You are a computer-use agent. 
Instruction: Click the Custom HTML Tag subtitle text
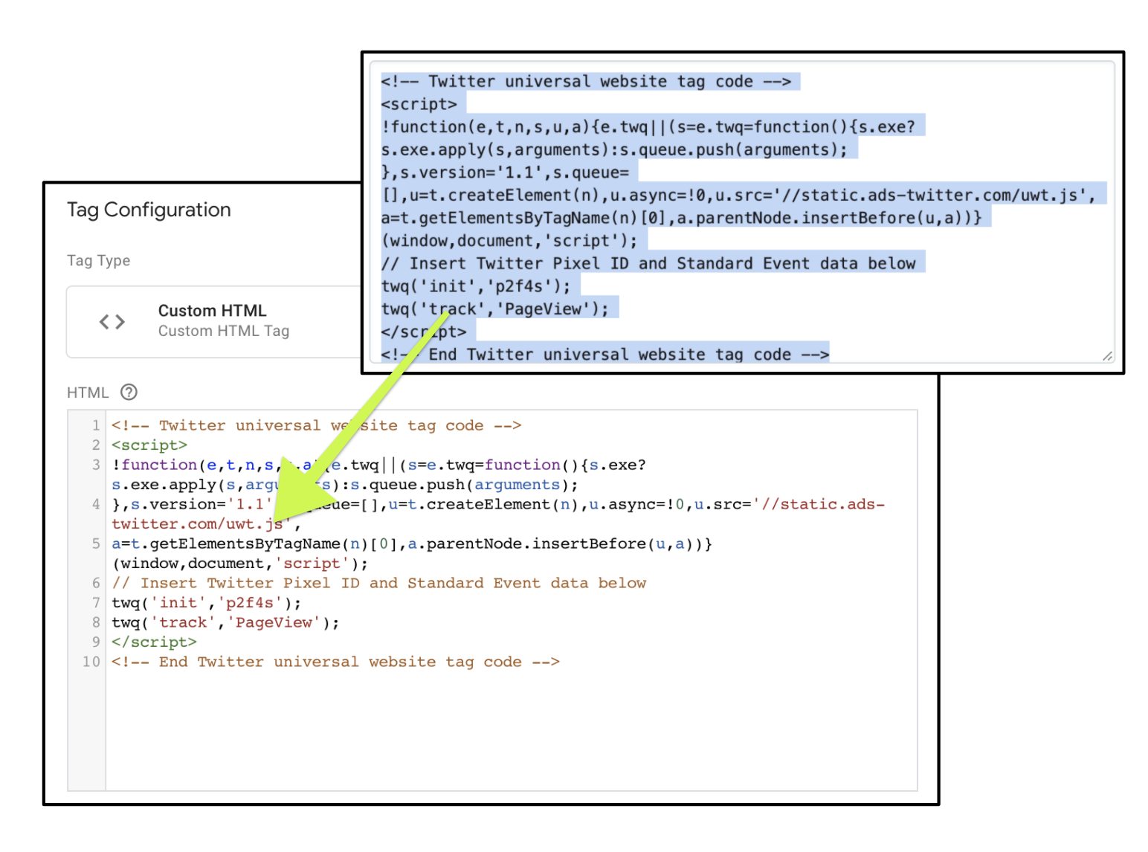click(x=223, y=331)
